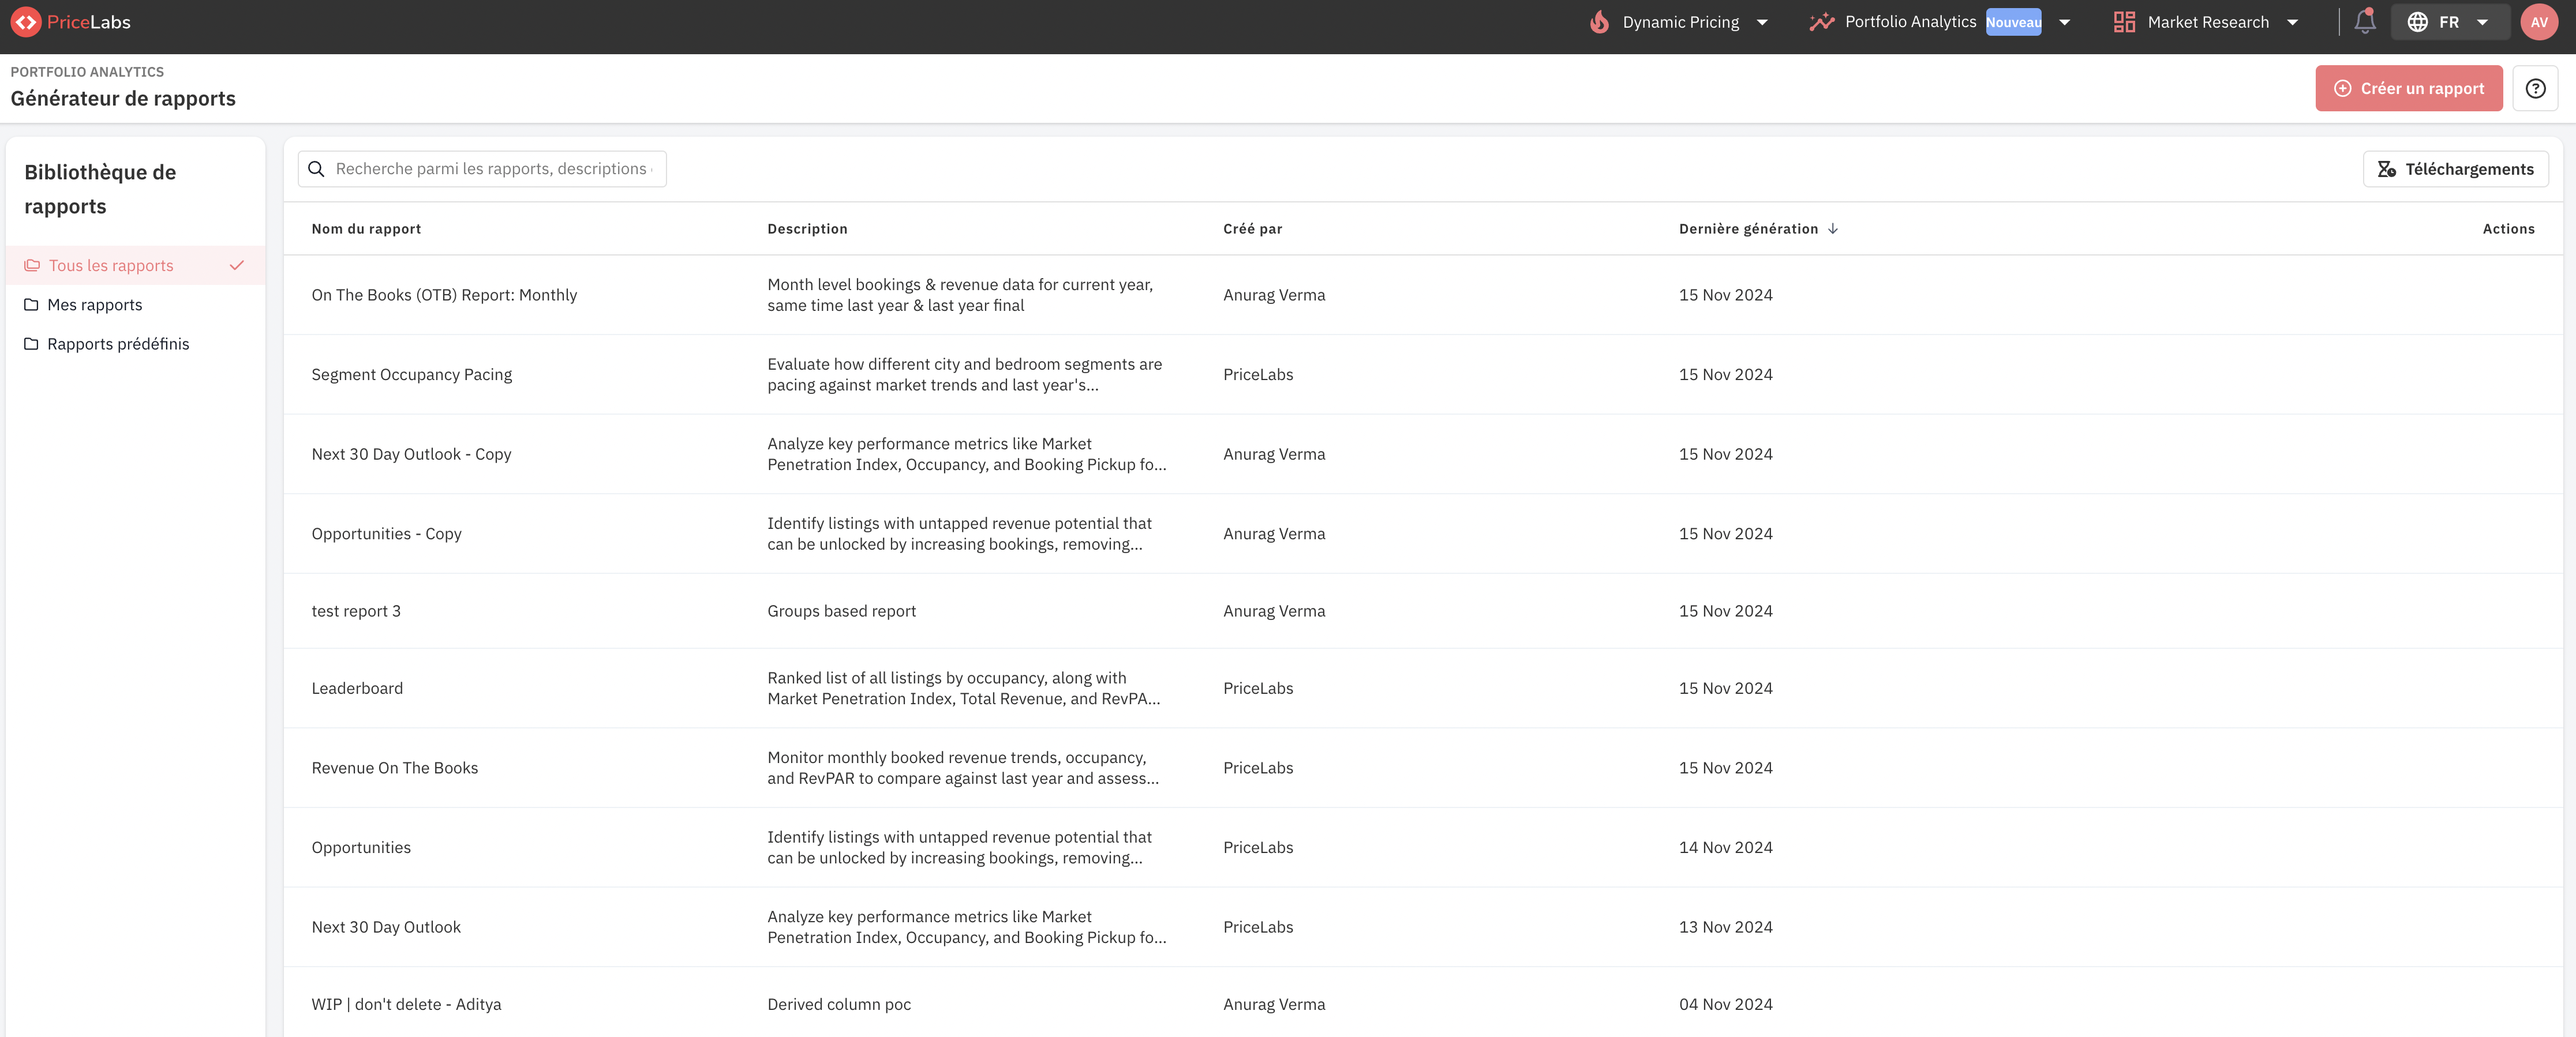
Task: Focus the report search field
Action: point(482,169)
